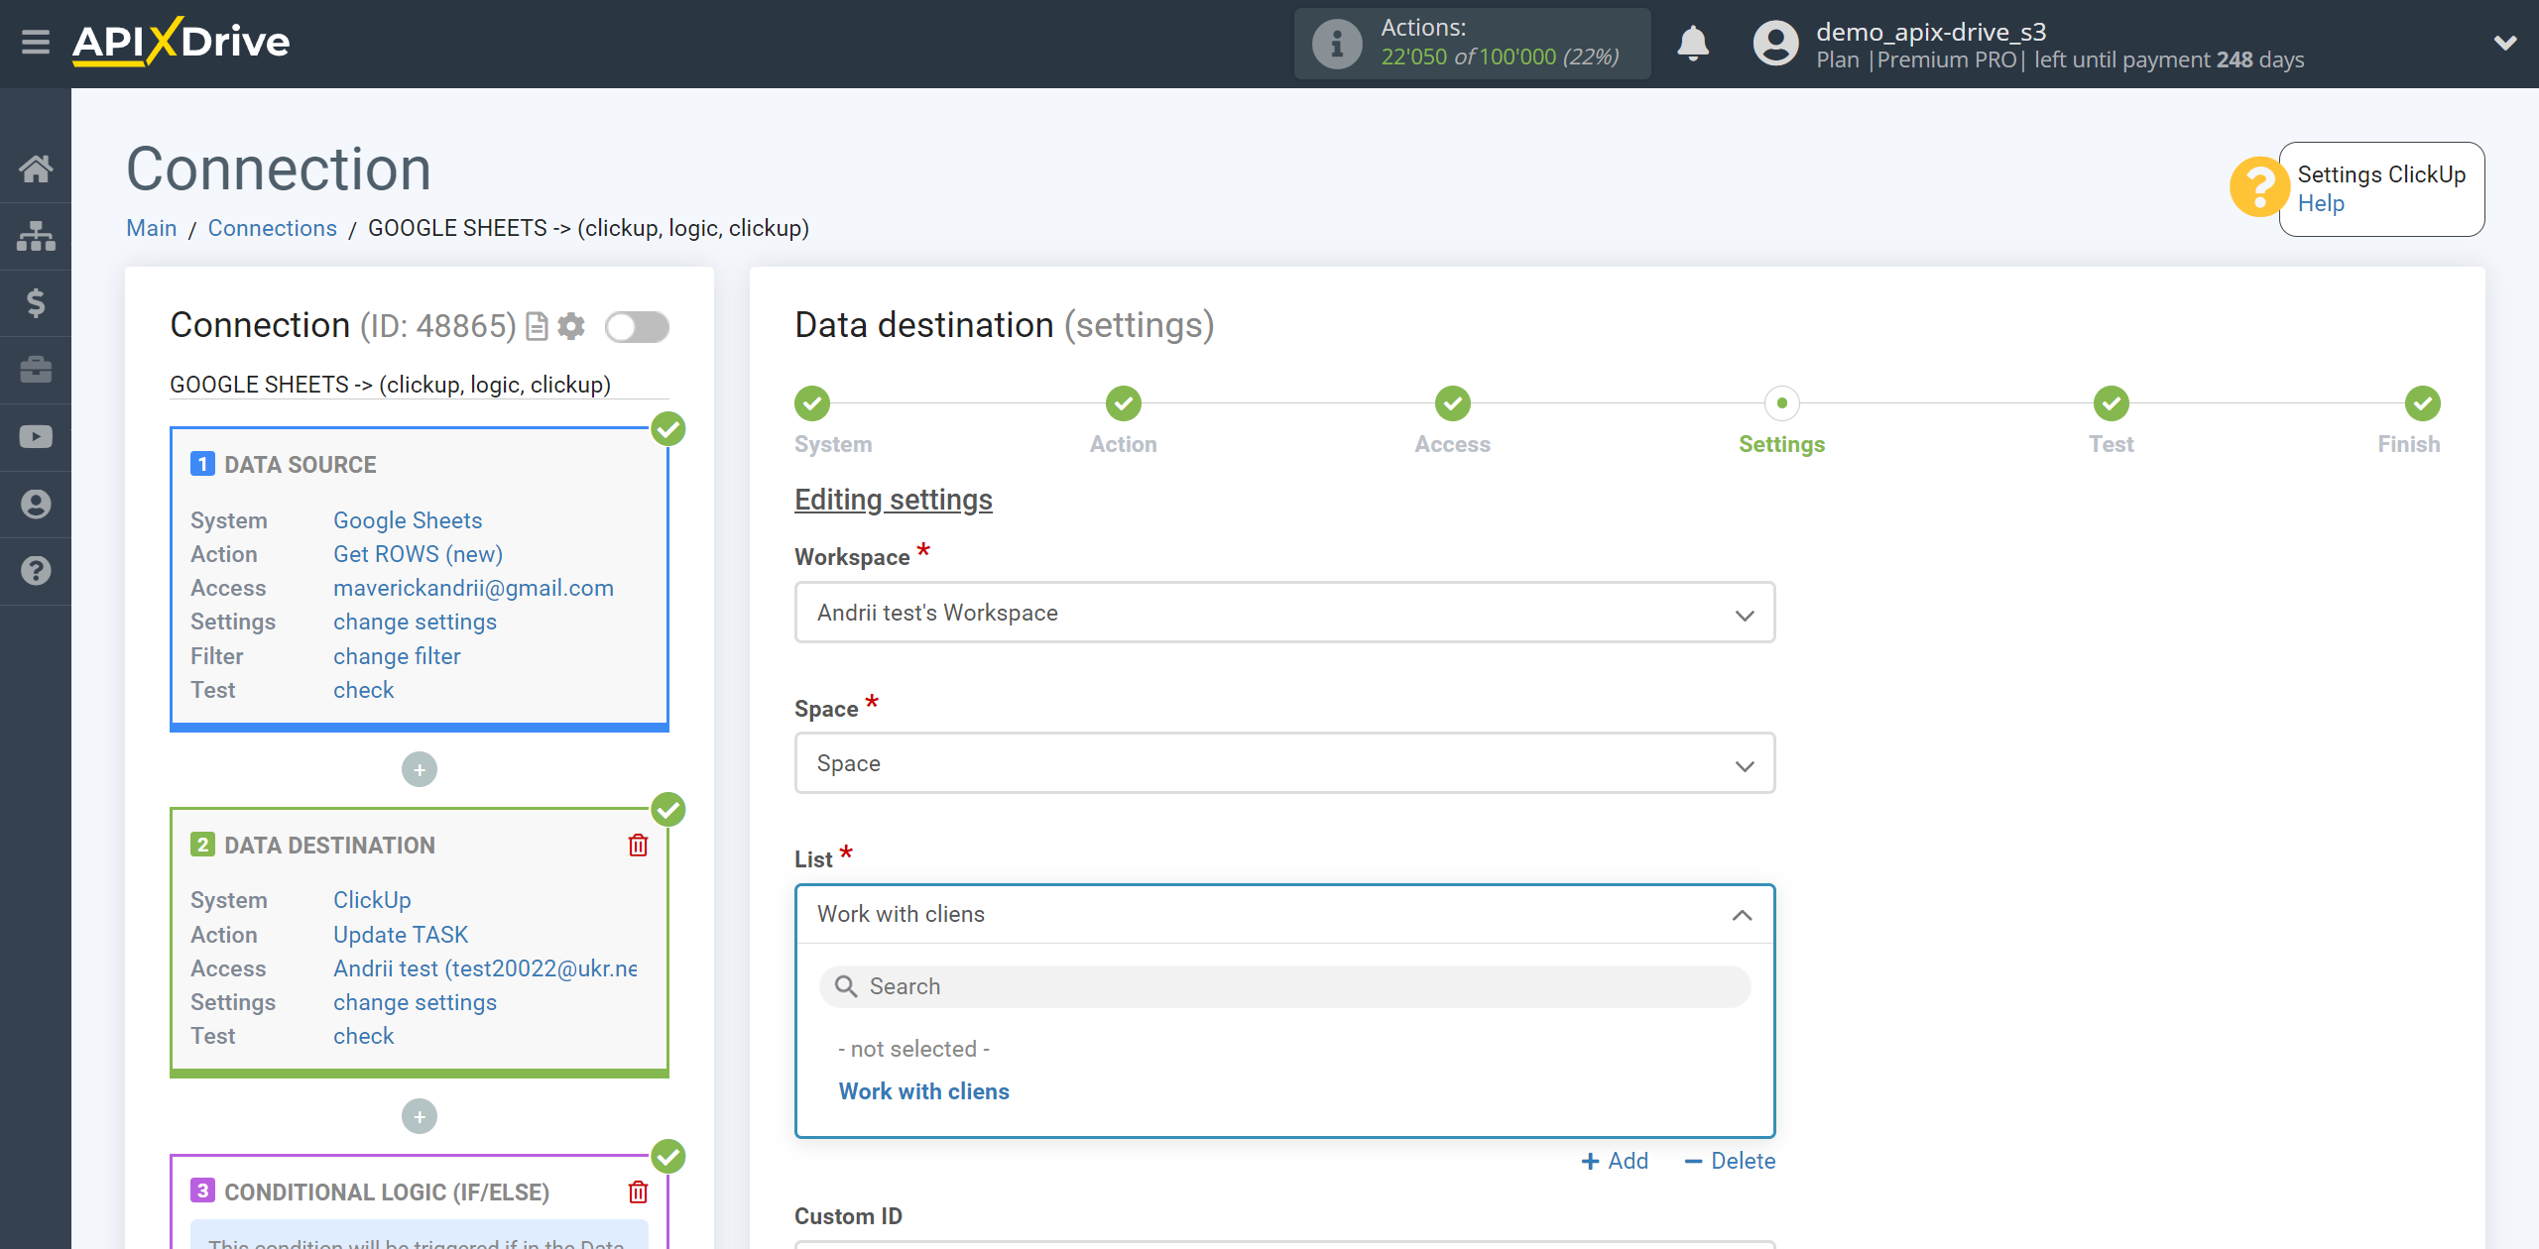Screen dimensions: 2539x1249
Task: Open the user profile sidebar icon
Action: (36, 505)
